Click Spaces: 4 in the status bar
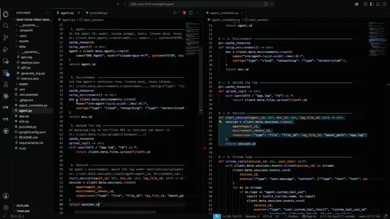The height and width of the screenshot is (219, 390). click(x=252, y=217)
